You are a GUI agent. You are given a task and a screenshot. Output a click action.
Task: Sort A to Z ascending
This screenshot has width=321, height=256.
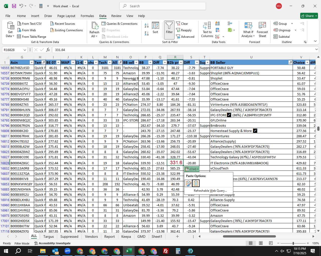(x=147, y=25)
